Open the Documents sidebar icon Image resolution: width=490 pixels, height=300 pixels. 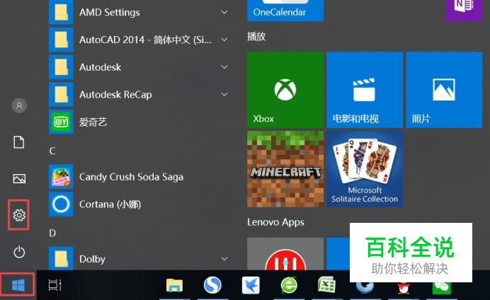point(18,142)
